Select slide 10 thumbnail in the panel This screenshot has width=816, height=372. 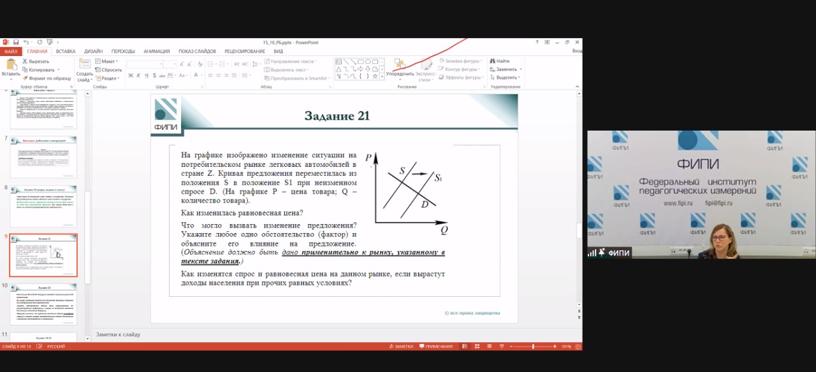coord(43,304)
